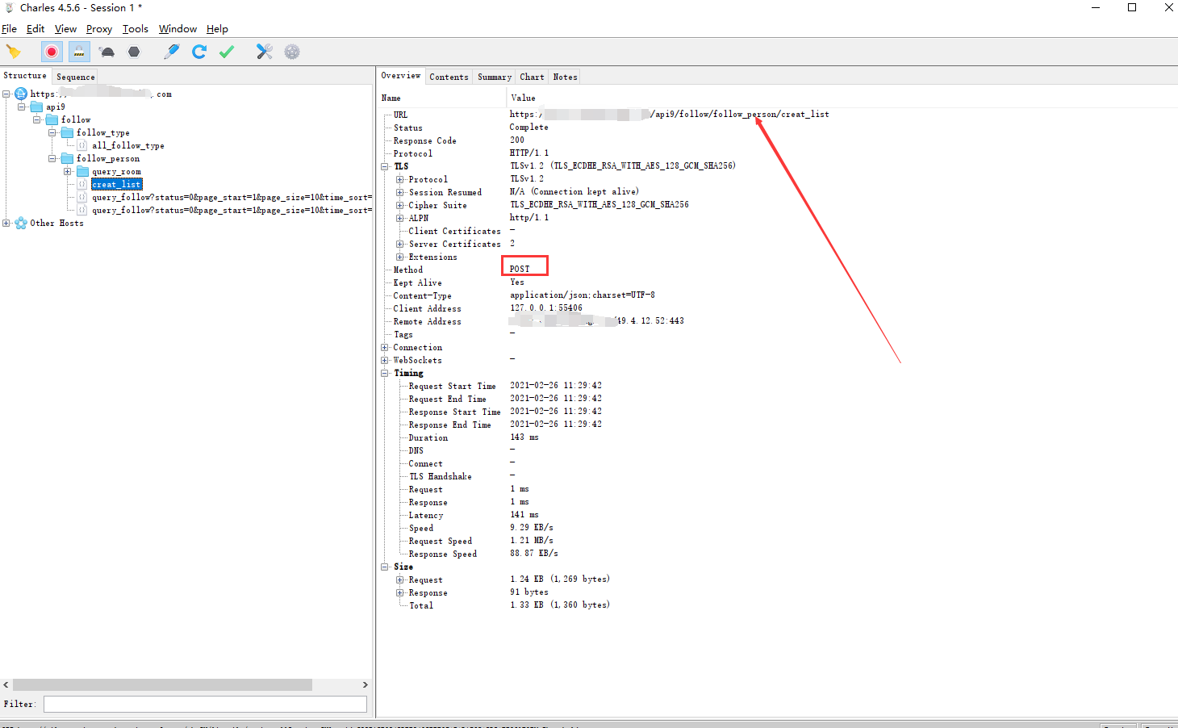The height and width of the screenshot is (728, 1178).
Task: Select the Notes tab
Action: point(565,77)
